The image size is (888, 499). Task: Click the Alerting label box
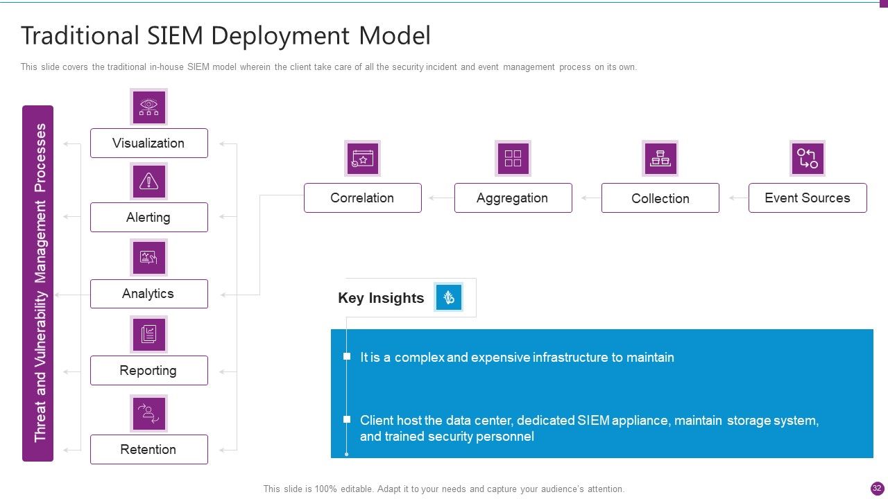click(x=148, y=217)
